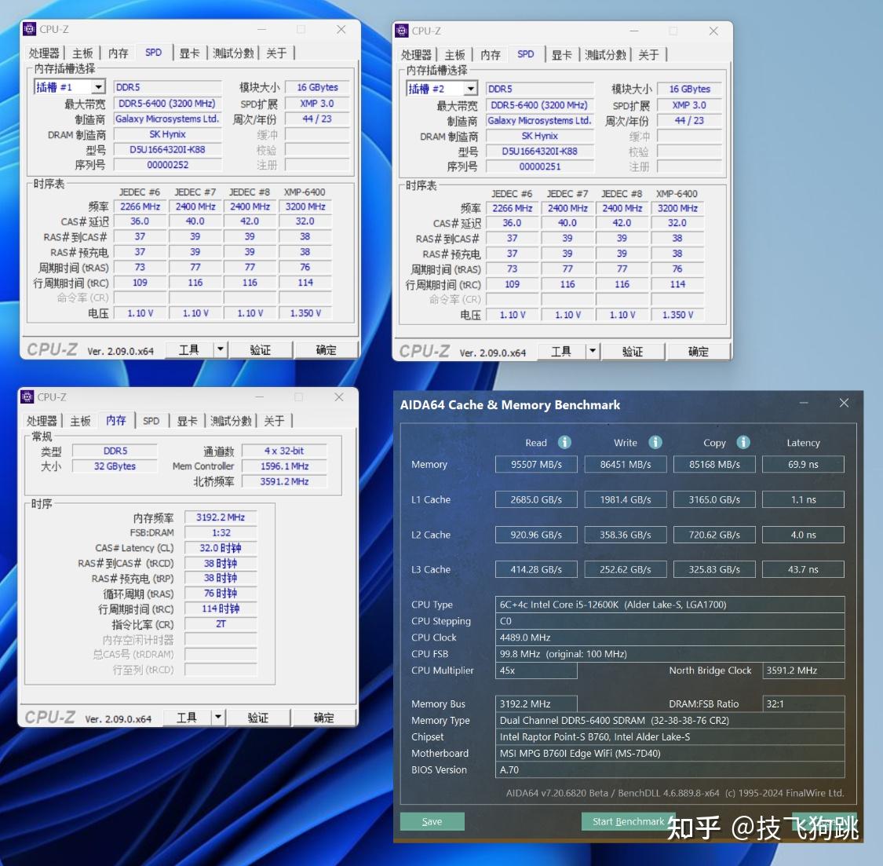The image size is (883, 866).
Task: Open 显卡 tab in slot #2 window
Action: point(561,55)
